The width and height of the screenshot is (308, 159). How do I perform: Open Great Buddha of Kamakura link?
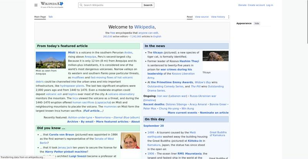tap(218, 134)
